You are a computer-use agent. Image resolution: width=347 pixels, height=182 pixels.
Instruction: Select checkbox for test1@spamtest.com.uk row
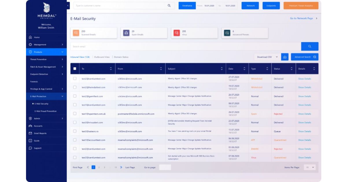(75, 114)
